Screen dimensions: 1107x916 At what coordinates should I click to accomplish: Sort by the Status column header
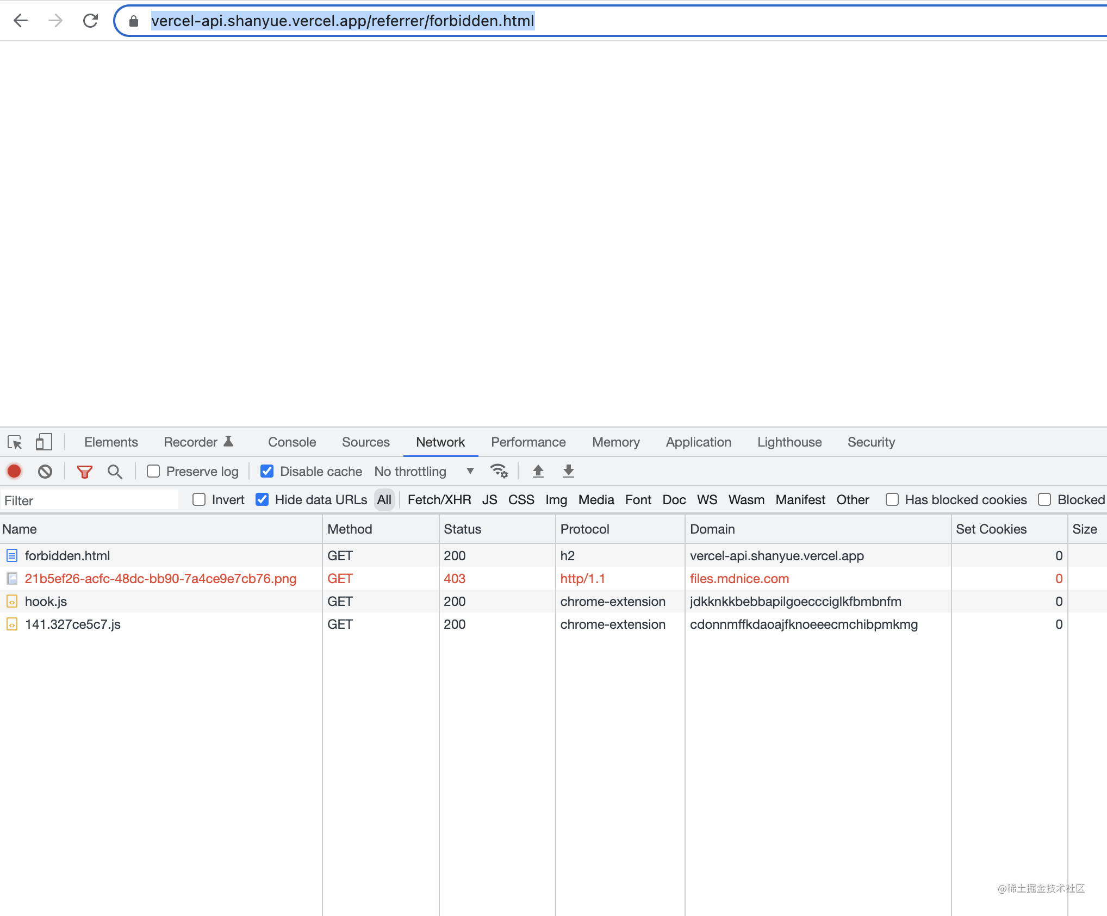point(497,529)
